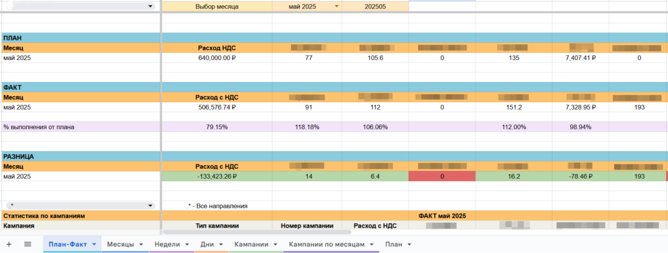The width and height of the screenshot is (668, 253).
Task: Click the Выбор месяца label cell
Action: pyautogui.click(x=217, y=7)
